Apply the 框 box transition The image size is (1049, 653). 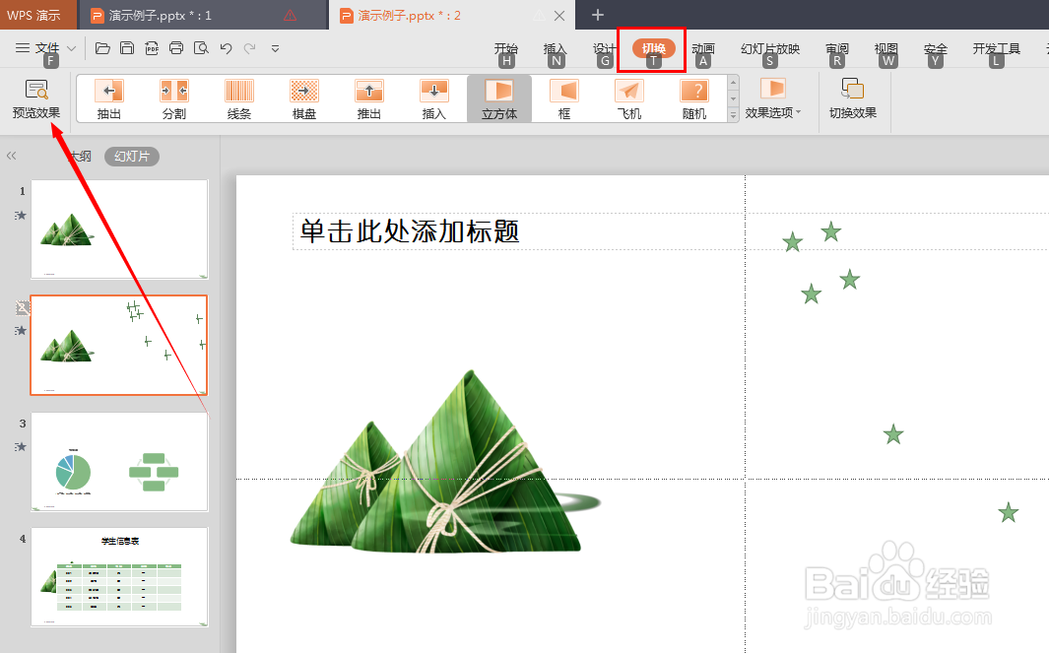[564, 99]
